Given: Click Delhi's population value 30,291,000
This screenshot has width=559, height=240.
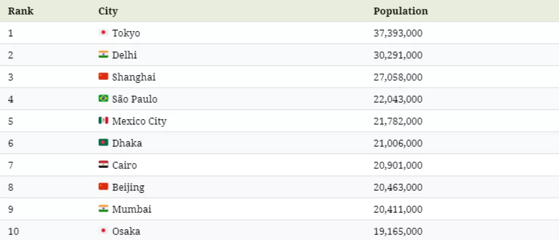Looking at the screenshot, I should point(397,55).
